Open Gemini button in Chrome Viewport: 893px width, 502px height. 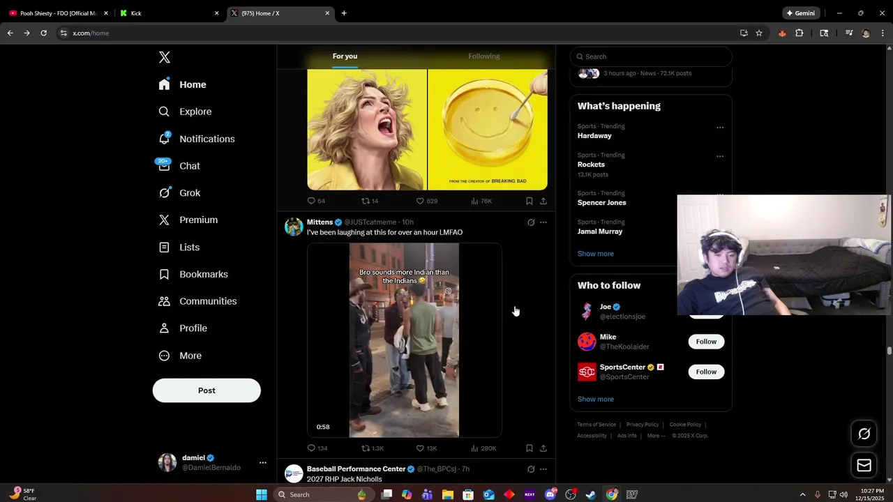point(800,13)
